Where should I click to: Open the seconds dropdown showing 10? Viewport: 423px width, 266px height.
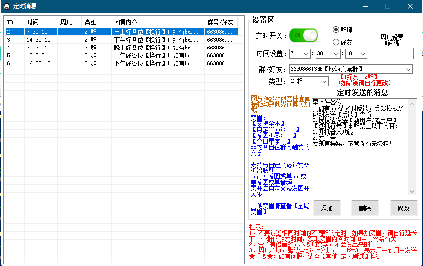(x=356, y=53)
